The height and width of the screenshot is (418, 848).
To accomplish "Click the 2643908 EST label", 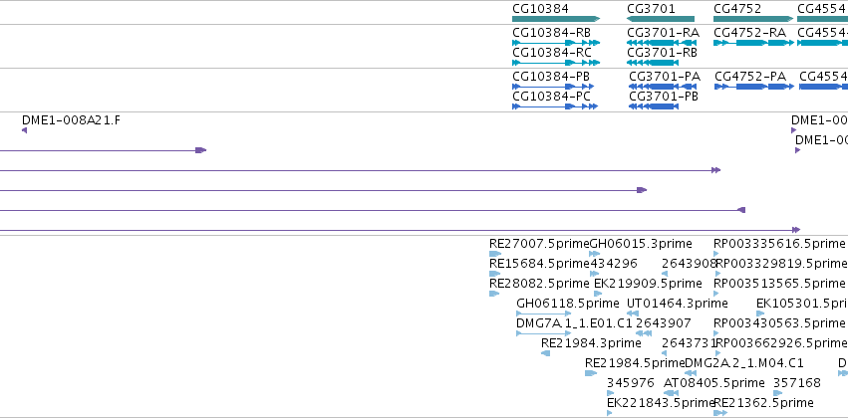I will 690,264.
